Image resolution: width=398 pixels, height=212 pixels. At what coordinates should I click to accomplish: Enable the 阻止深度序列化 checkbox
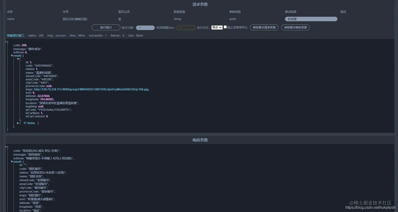click(x=225, y=27)
